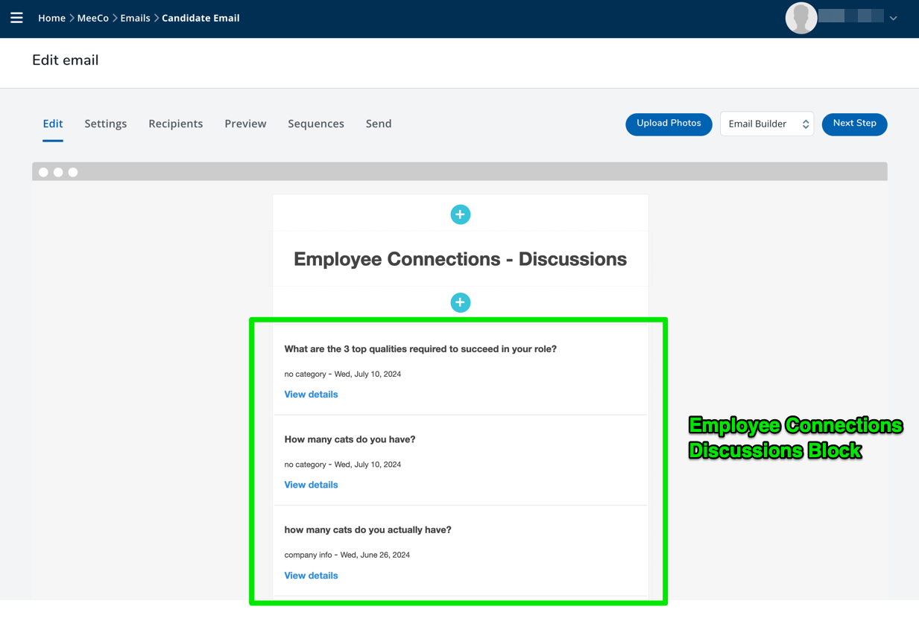This screenshot has width=919, height=621.
Task: View details under 'How many cats do you have?'
Action: pos(311,485)
